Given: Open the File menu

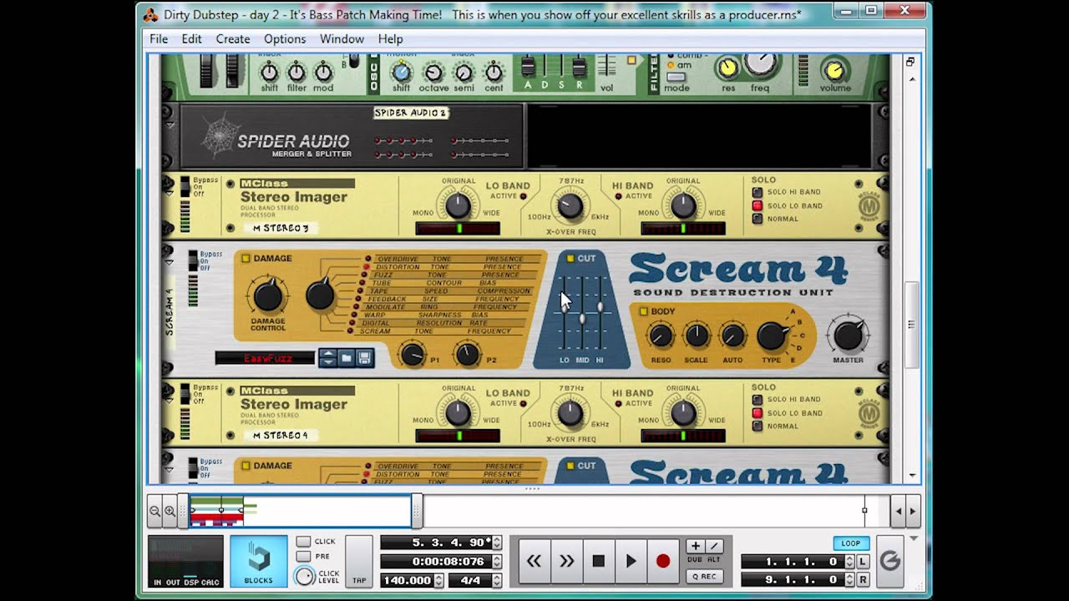Looking at the screenshot, I should (159, 39).
